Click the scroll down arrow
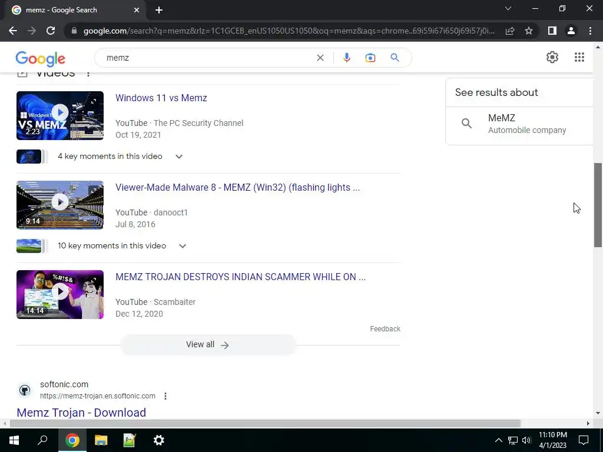Screen dimensions: 603x452 [x=598, y=413]
